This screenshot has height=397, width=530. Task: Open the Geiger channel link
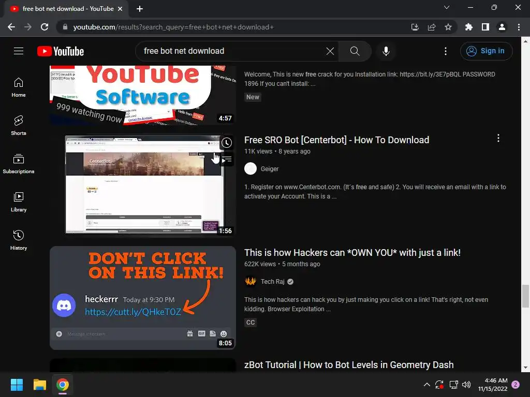click(x=269, y=169)
